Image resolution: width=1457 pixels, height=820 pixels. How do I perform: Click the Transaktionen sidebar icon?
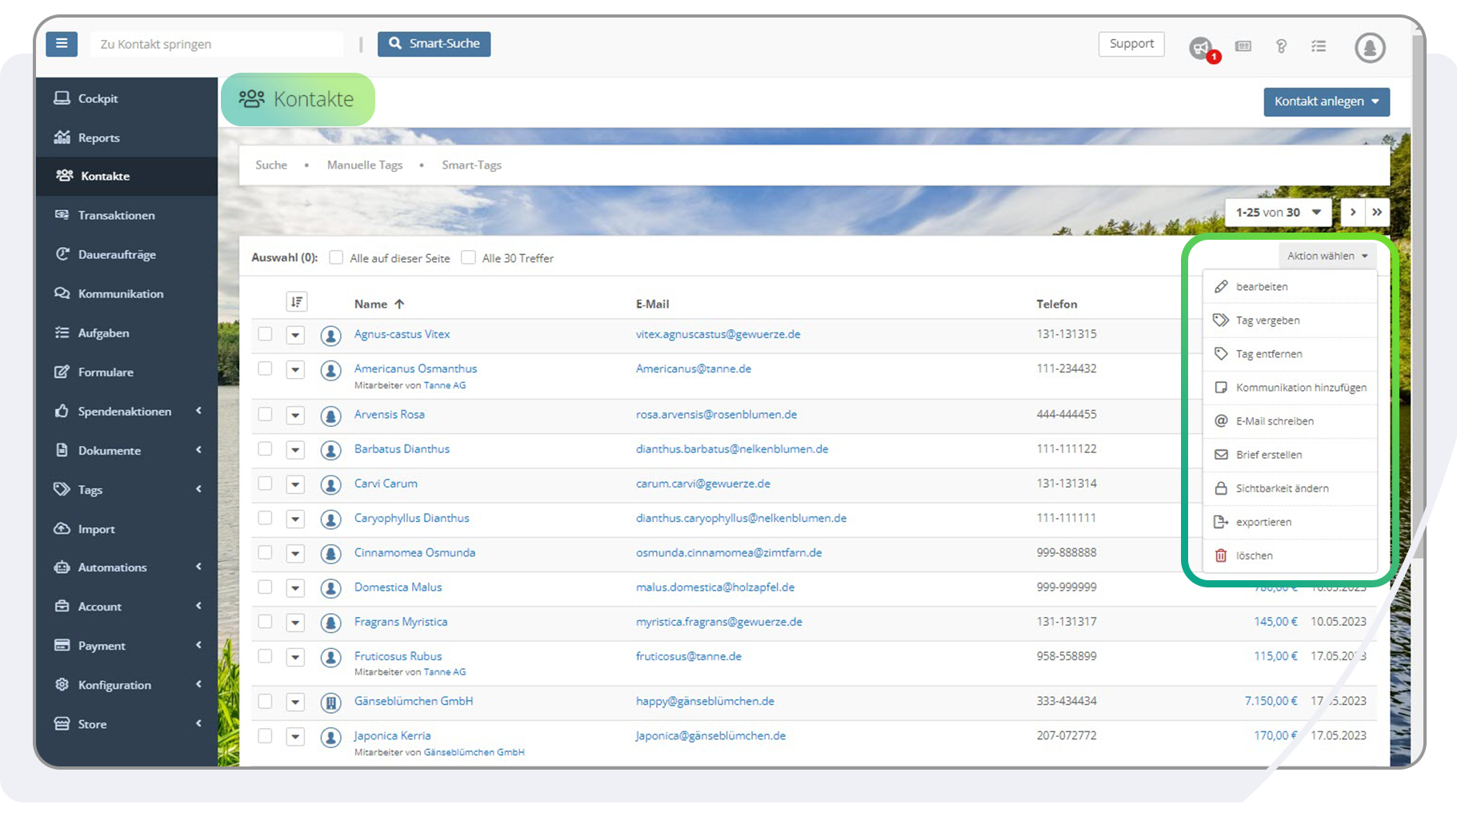click(63, 215)
